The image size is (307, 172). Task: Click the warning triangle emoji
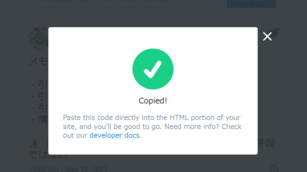[x=35, y=143]
